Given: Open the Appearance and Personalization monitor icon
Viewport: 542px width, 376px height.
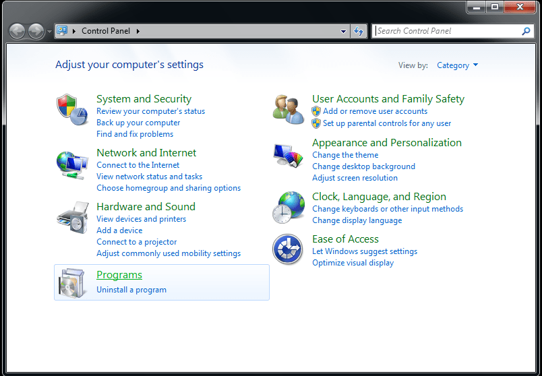Looking at the screenshot, I should click(x=289, y=156).
